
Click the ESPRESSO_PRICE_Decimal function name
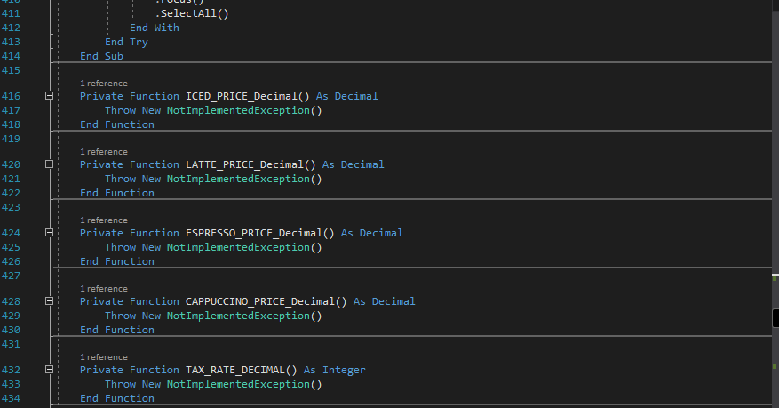point(254,234)
